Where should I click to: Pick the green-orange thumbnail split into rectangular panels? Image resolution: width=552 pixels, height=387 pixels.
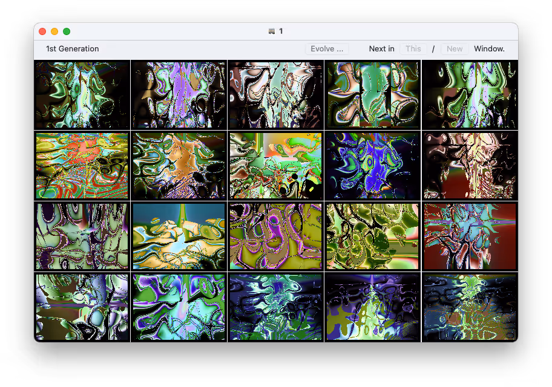(372, 95)
